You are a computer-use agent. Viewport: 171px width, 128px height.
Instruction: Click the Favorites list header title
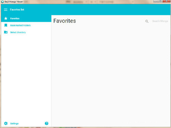[x=17, y=10]
